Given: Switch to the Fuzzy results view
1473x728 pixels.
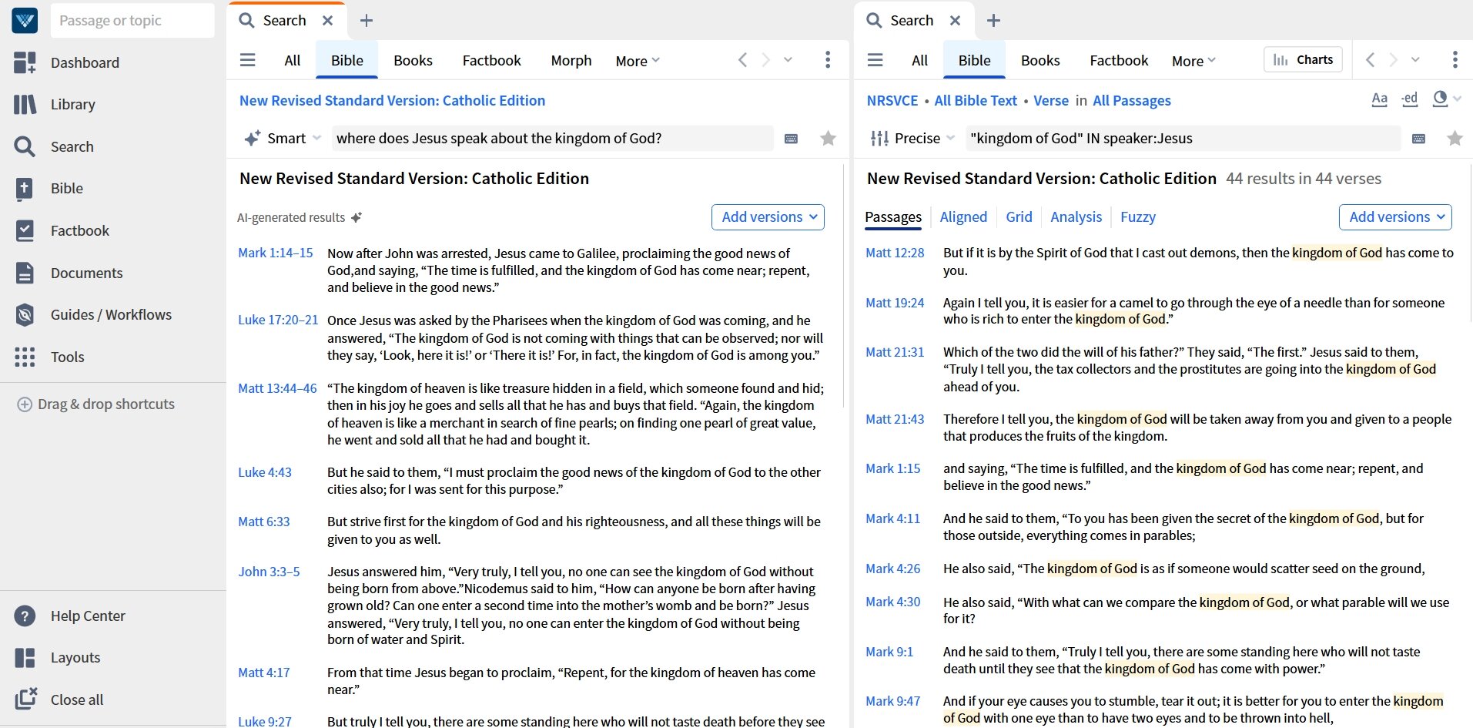Looking at the screenshot, I should pos(1138,217).
